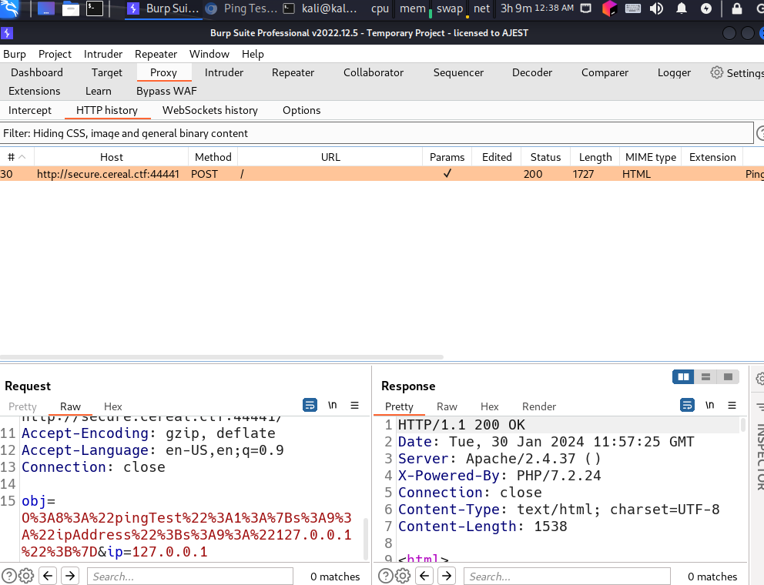Click the filter bar to edit filters
Screen dimensions: 764x585
coord(376,133)
